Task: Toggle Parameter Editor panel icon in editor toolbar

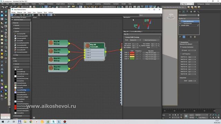Action: click(x=51, y=15)
